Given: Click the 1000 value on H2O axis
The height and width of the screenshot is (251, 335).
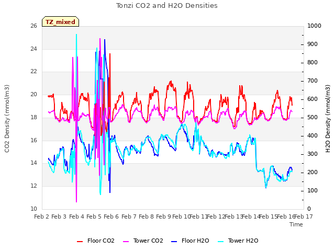Looking at the screenshot, I should (314, 26).
